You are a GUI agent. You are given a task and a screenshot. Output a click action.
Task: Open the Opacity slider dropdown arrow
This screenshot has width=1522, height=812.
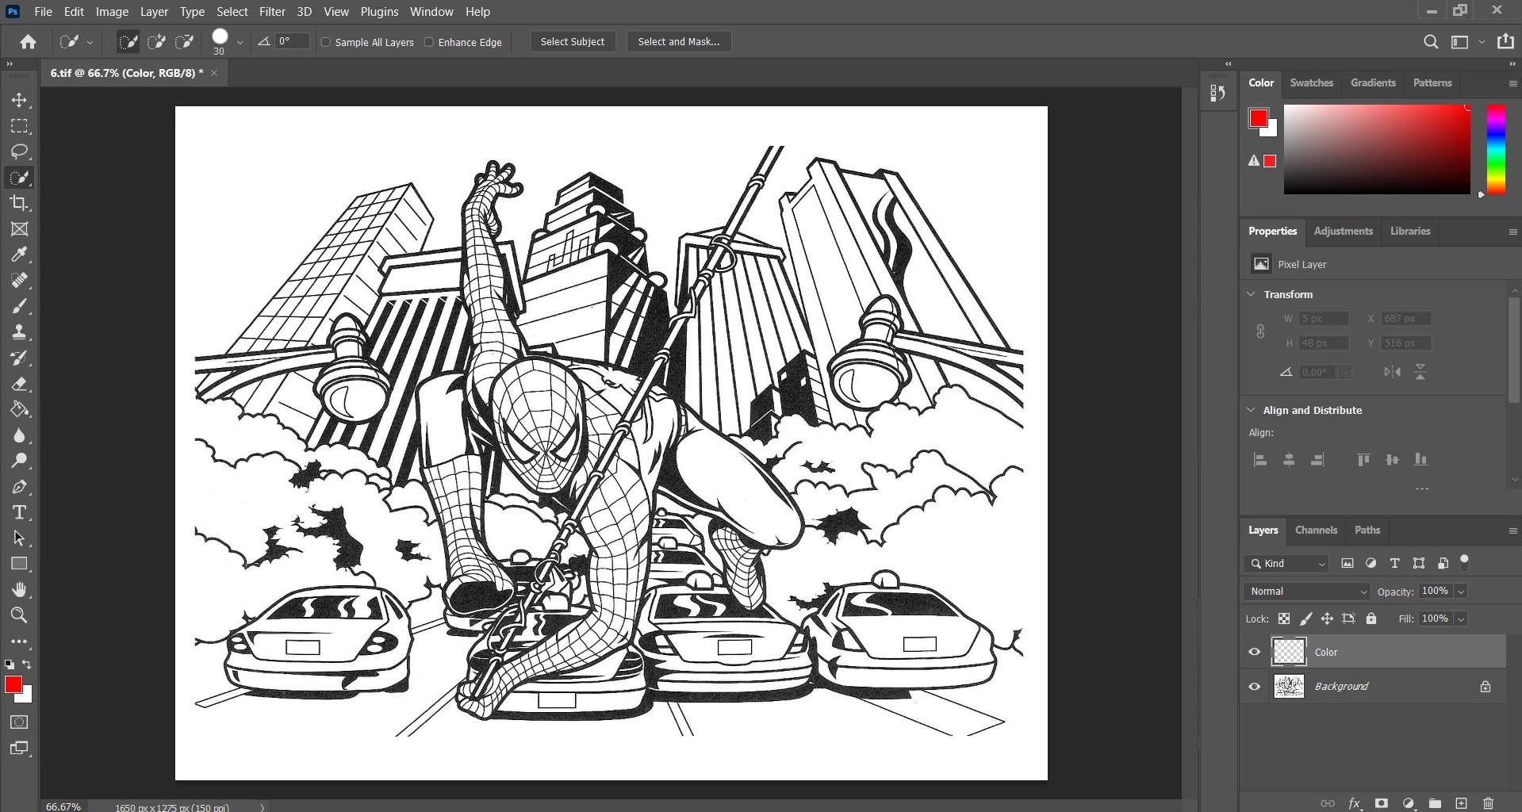(1461, 592)
